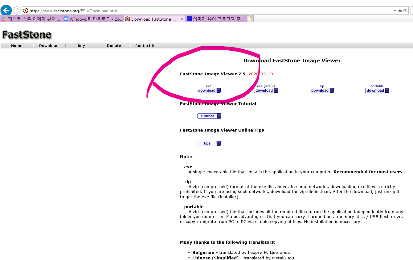Open the address bar history dropdown arrow
413x260 pixels.
(395, 11)
